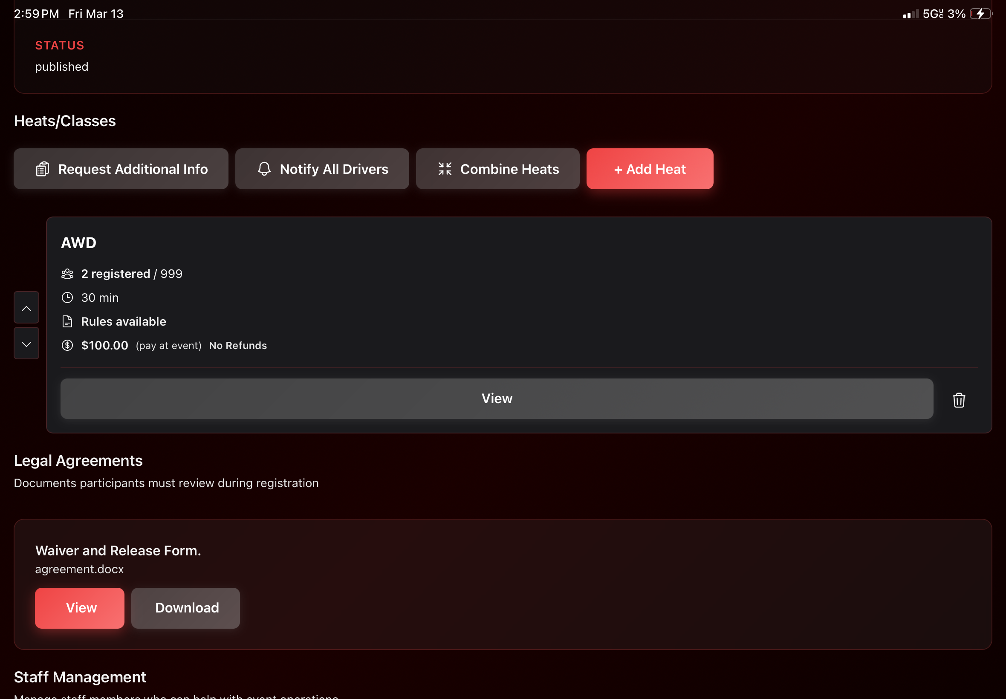This screenshot has height=699, width=1006.
Task: Click the cellular signal bars icon
Action: click(x=911, y=14)
